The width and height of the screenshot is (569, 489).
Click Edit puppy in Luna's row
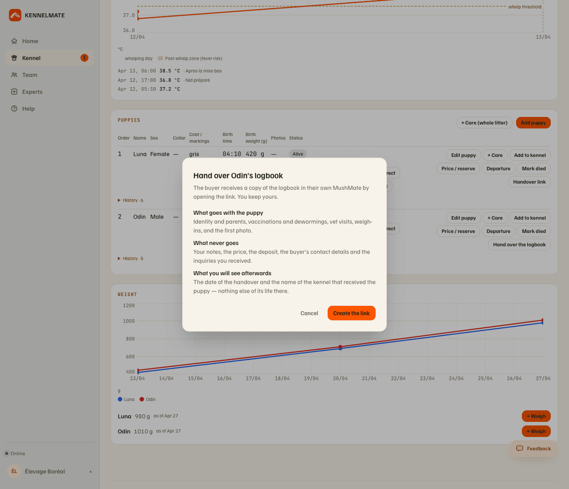click(x=464, y=155)
